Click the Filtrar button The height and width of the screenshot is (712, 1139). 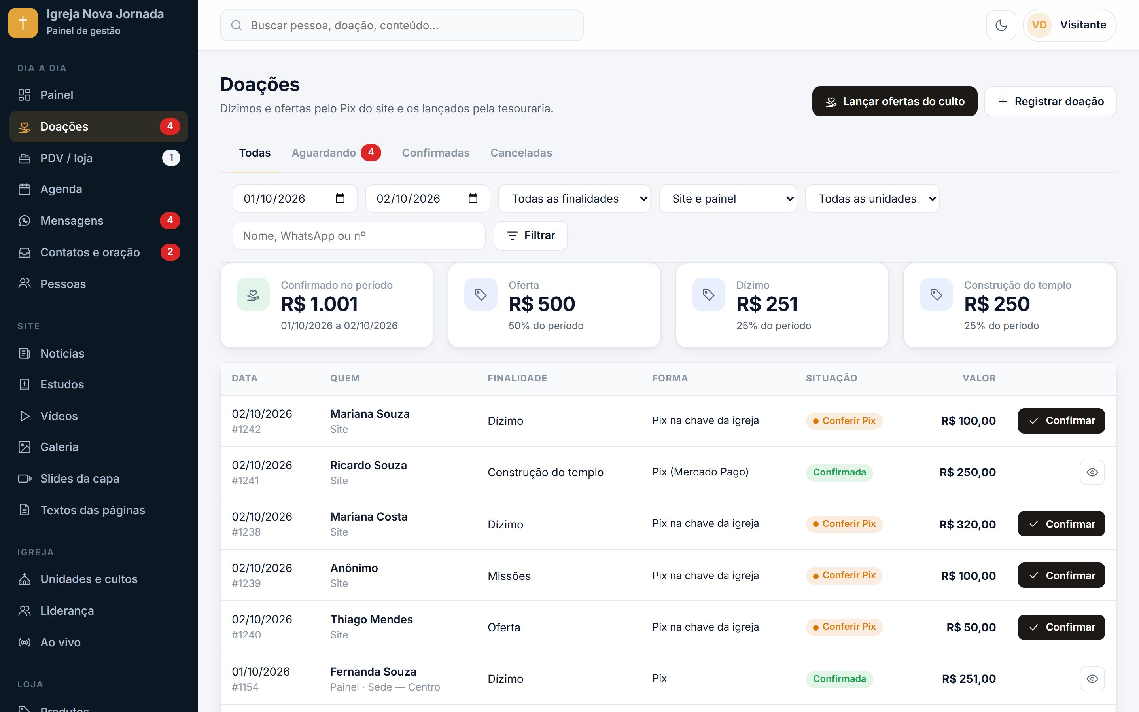530,235
